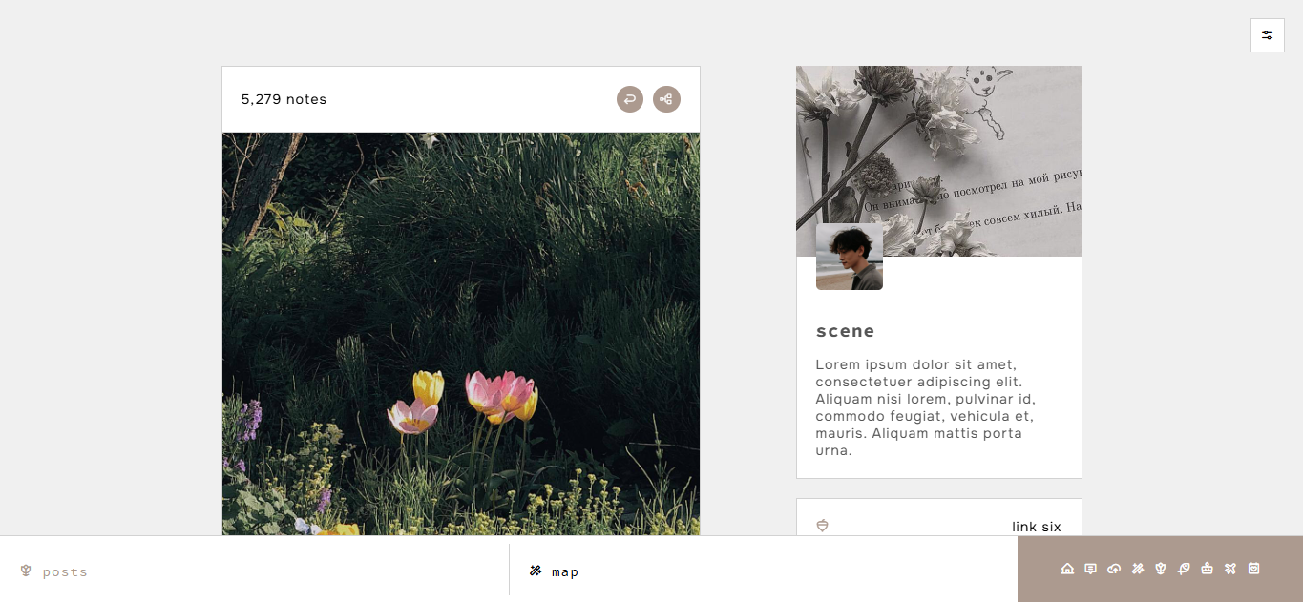Viewport: 1303px width, 602px height.
Task: Click the scene blog title
Action: tap(846, 331)
